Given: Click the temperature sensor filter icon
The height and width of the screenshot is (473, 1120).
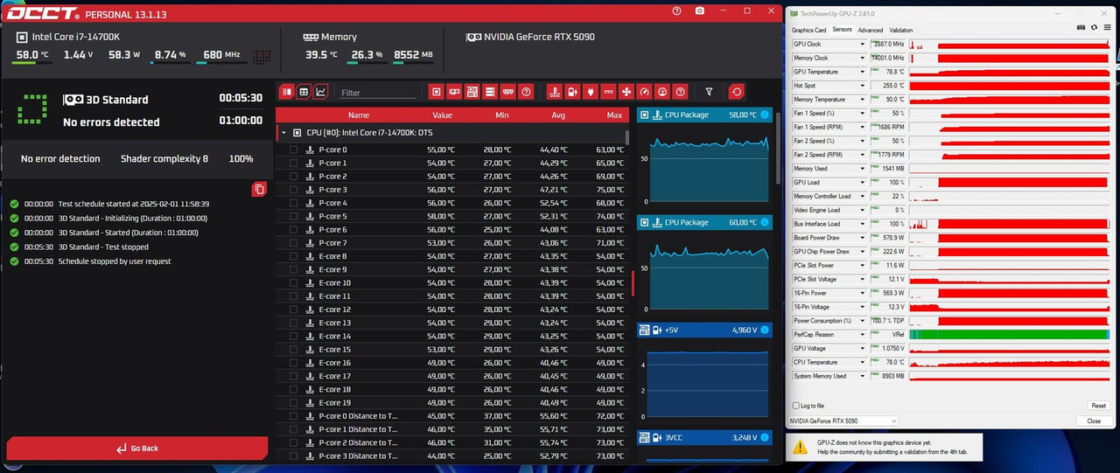Looking at the screenshot, I should coord(554,92).
